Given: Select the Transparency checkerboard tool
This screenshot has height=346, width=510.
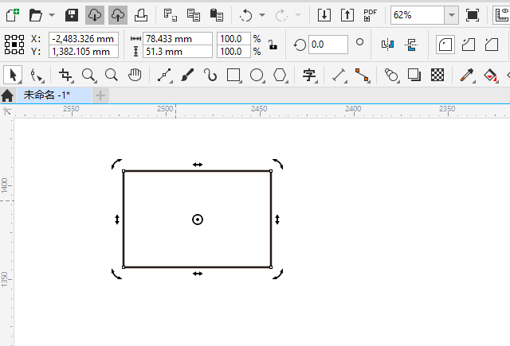Looking at the screenshot, I should point(437,76).
